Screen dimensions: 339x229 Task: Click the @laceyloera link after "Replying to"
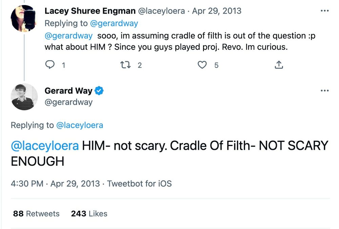pyautogui.click(x=79, y=125)
